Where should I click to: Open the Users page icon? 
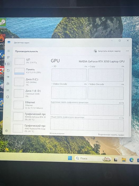pyautogui.click(x=8, y=84)
